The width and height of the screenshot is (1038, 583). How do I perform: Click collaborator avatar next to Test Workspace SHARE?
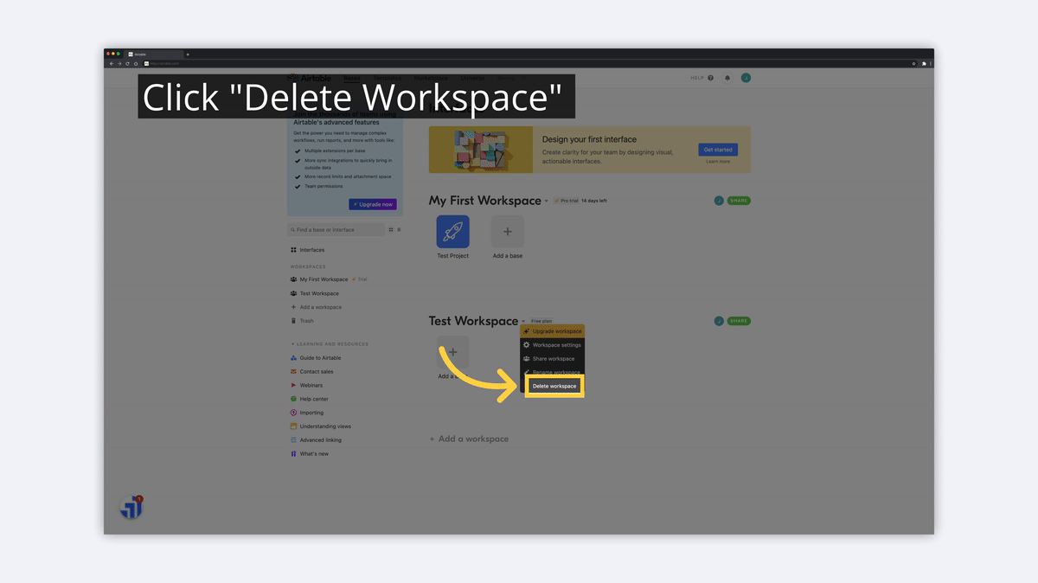(x=719, y=321)
